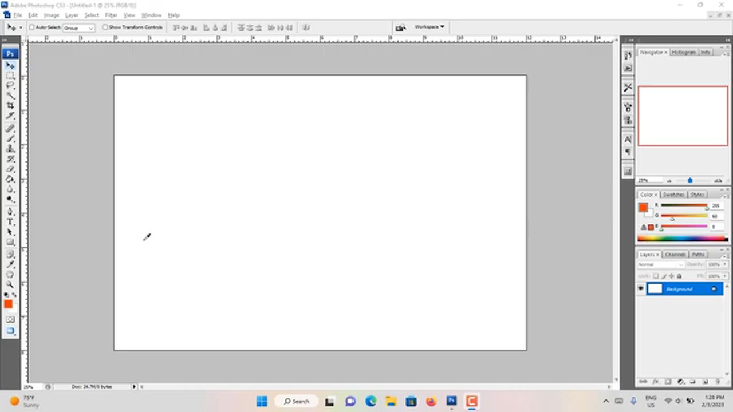
Task: Open the Paragraph panel dock icon
Action: click(628, 152)
